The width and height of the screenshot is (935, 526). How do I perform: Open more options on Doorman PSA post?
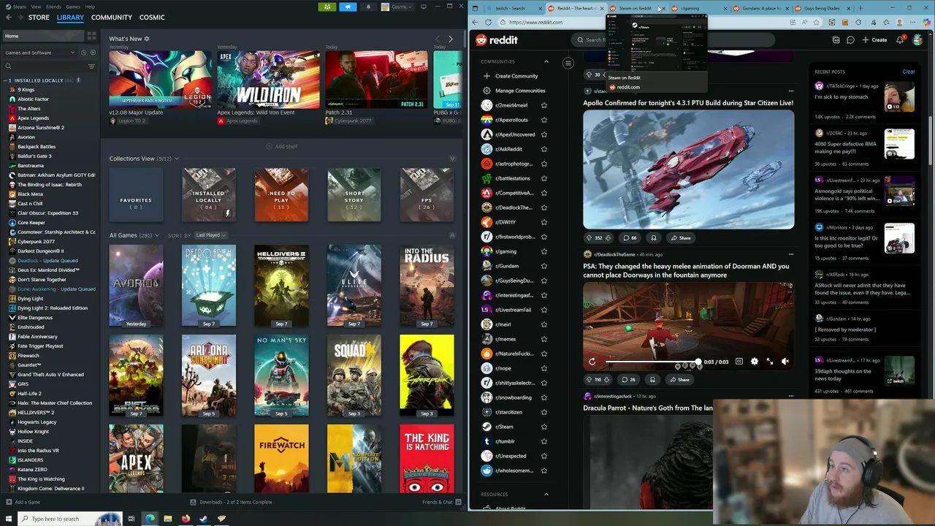click(x=790, y=254)
